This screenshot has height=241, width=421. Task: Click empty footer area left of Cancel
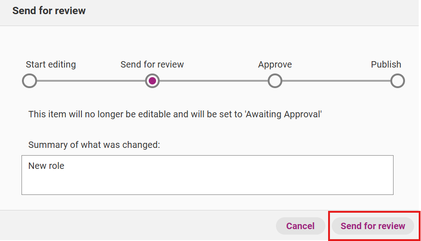(137, 225)
